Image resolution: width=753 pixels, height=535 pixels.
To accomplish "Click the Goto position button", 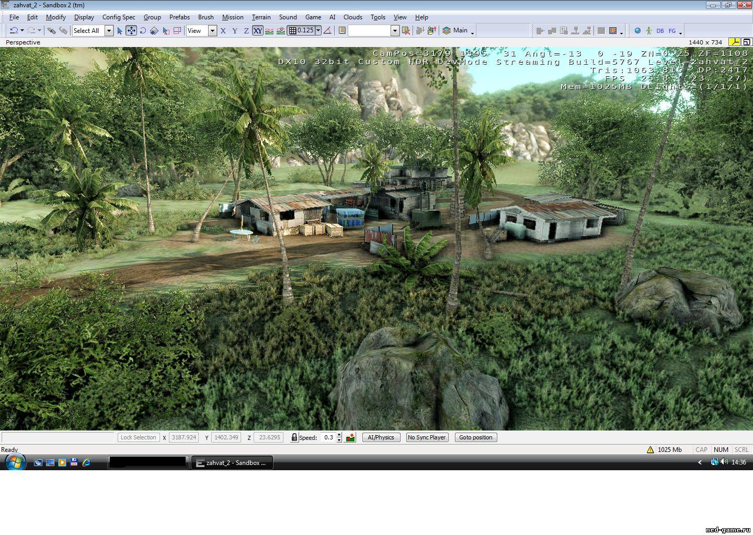I will point(476,437).
